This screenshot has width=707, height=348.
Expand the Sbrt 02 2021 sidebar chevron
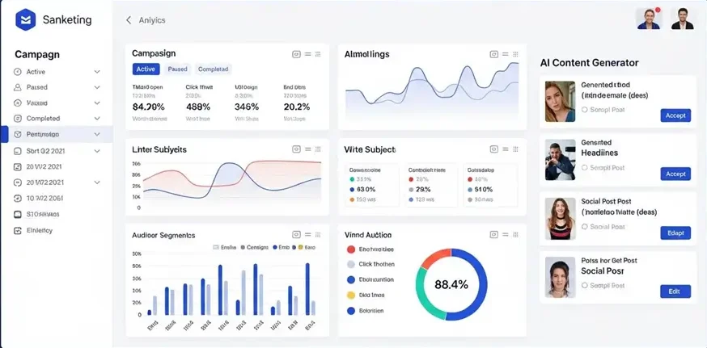pyautogui.click(x=97, y=151)
